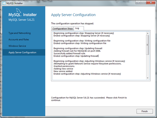Screen dimensions: 157x118
Task: Click the MySQL Installer title bar icon
Action: click(x=4, y=3)
